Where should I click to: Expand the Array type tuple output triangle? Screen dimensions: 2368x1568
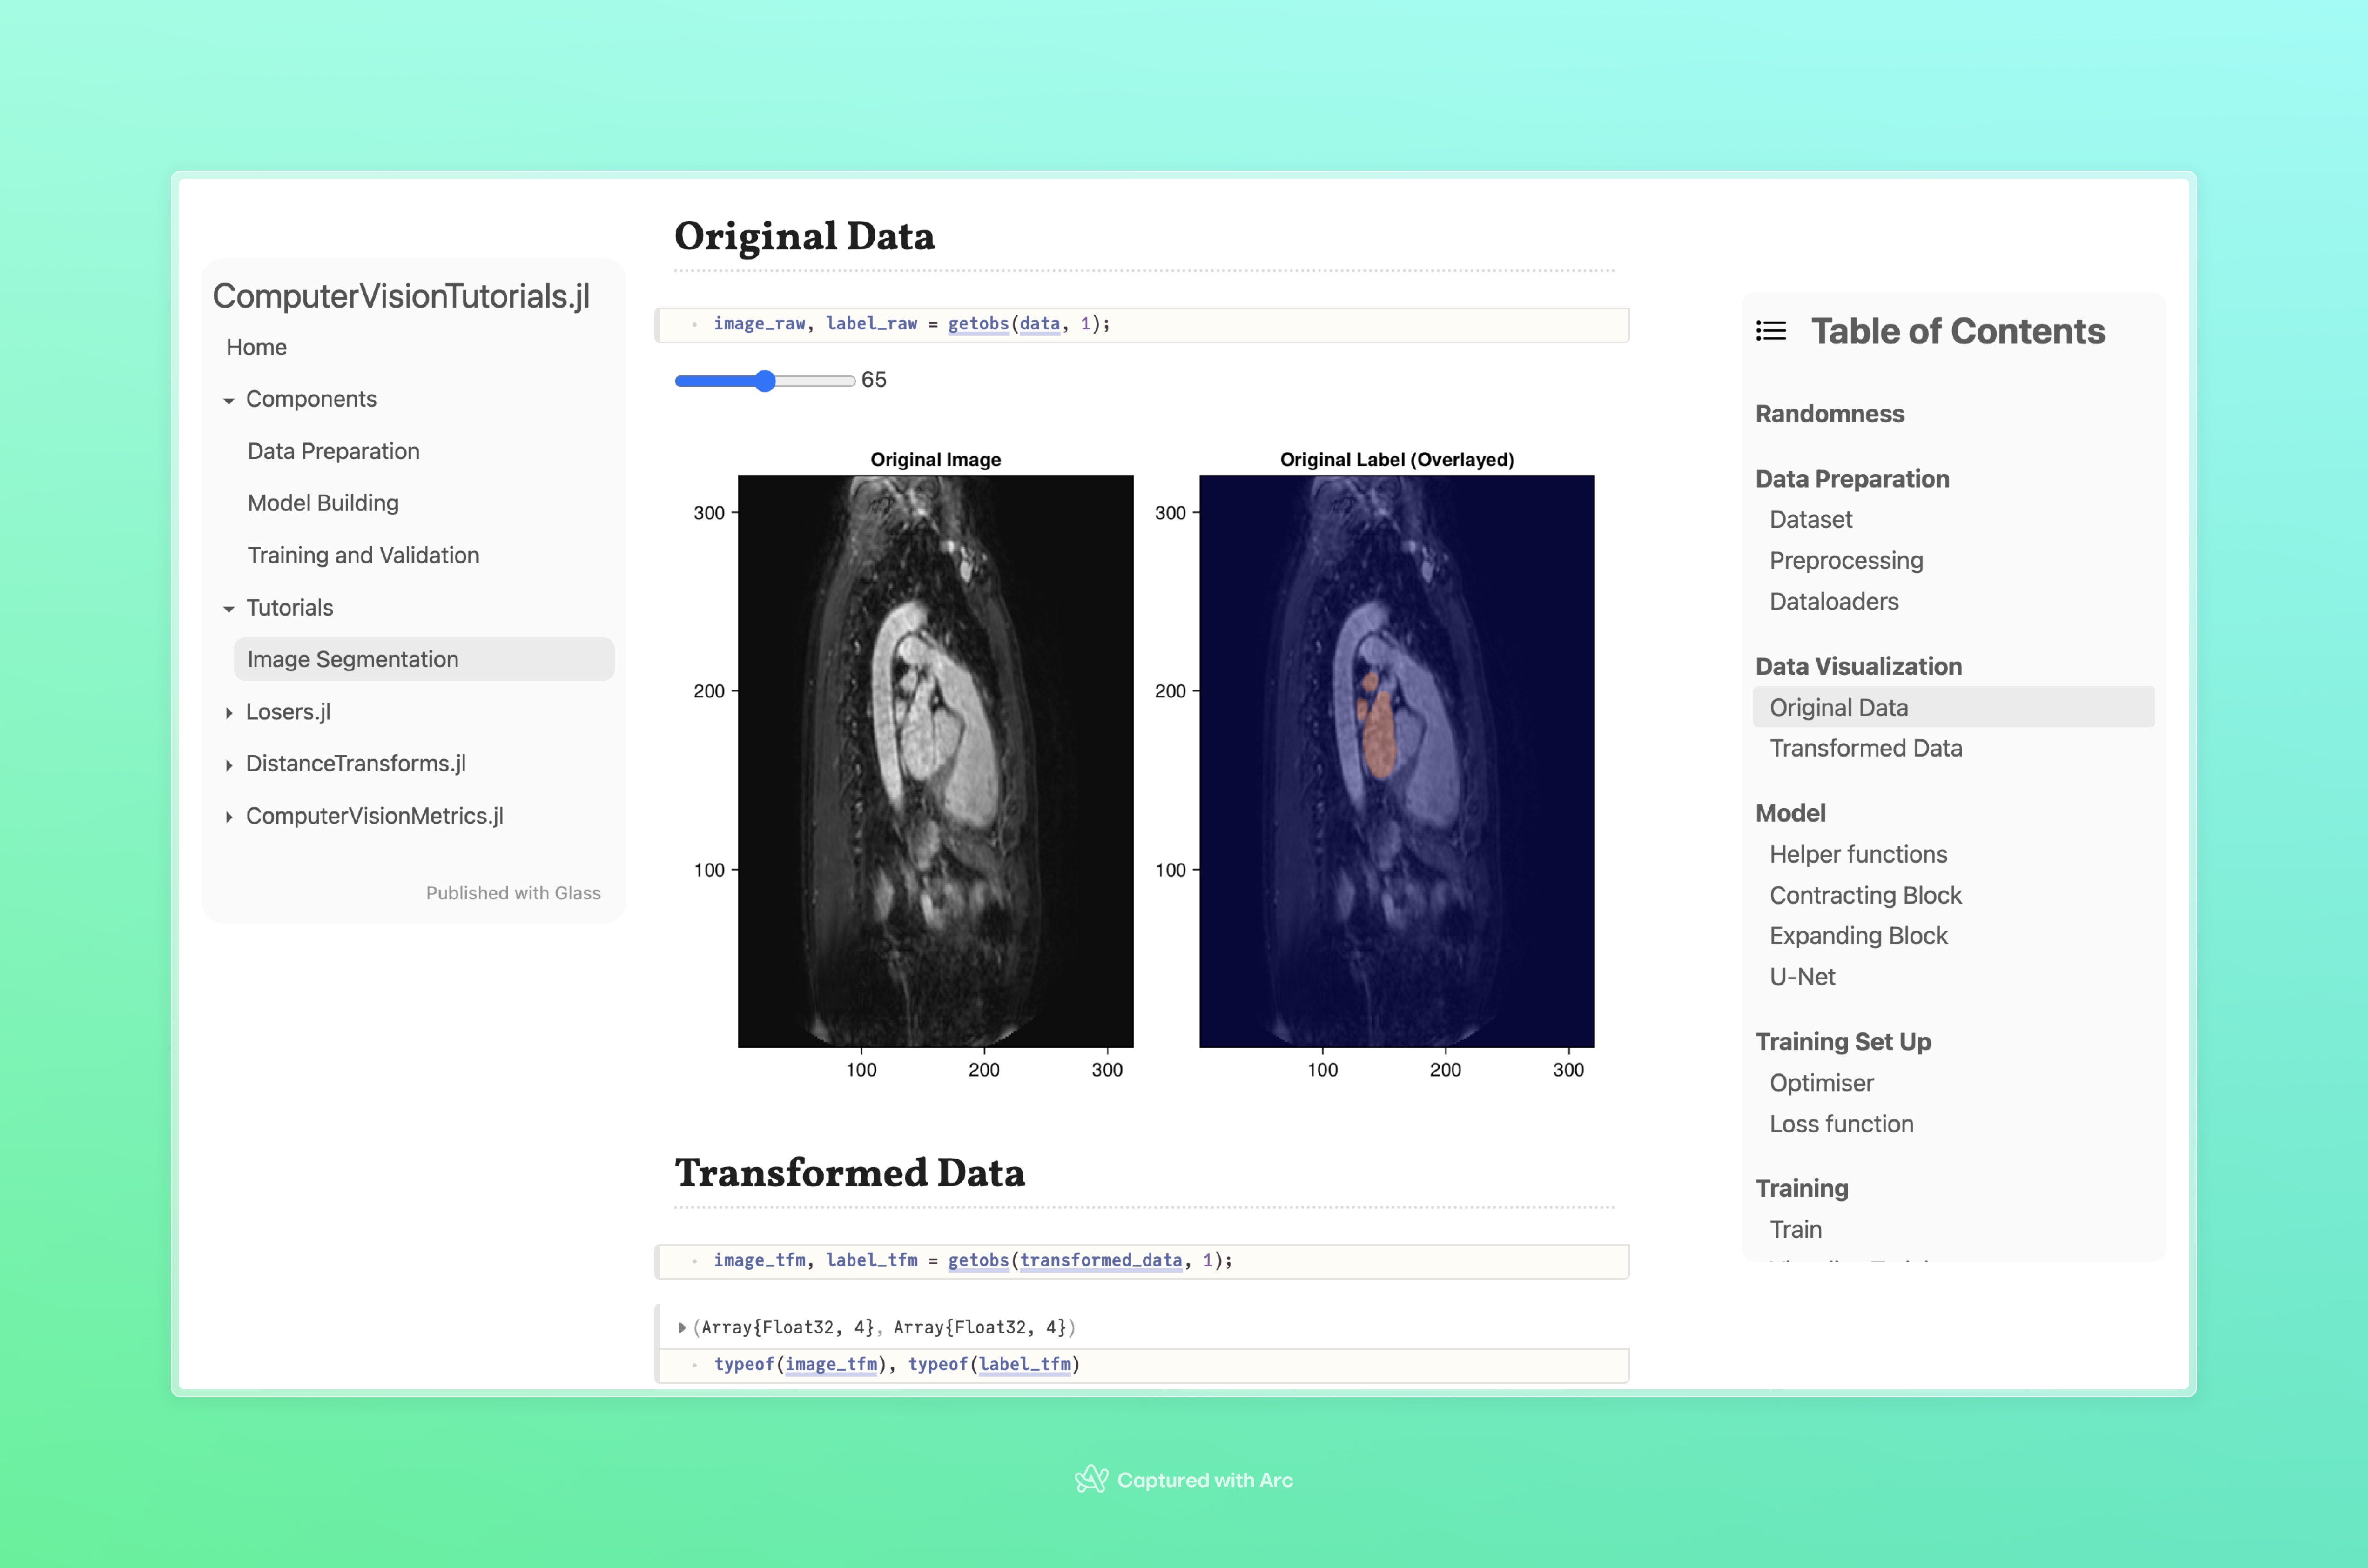point(682,1328)
